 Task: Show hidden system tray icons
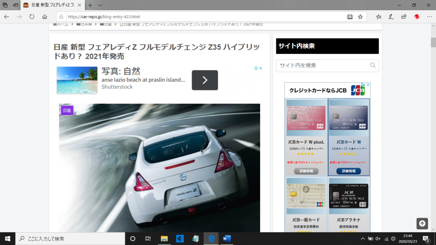pos(363,239)
